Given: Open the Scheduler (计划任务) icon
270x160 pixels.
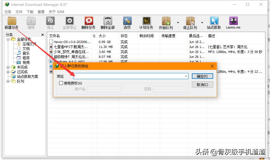Looking at the screenshot, I should click(x=146, y=21).
